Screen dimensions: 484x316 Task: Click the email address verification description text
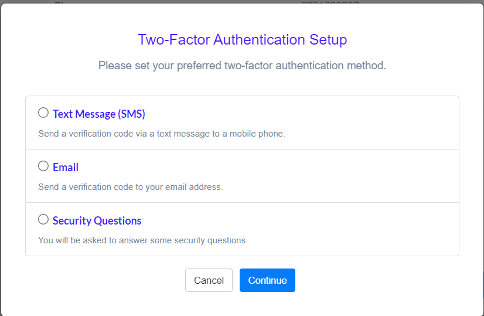tap(130, 187)
